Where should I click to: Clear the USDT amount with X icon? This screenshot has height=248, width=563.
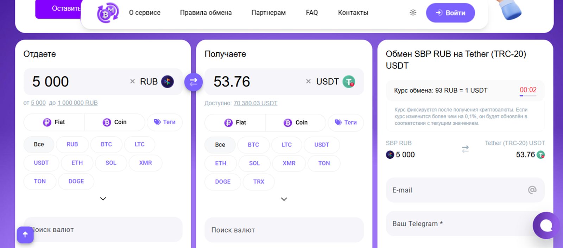308,81
